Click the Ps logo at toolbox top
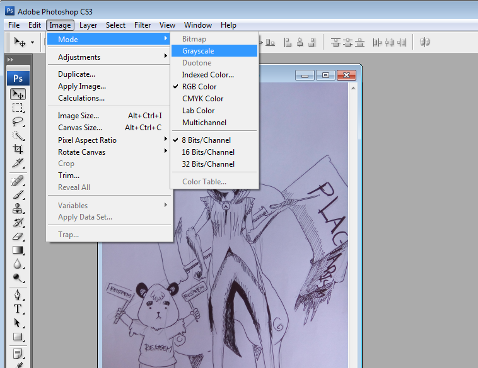 coord(18,79)
